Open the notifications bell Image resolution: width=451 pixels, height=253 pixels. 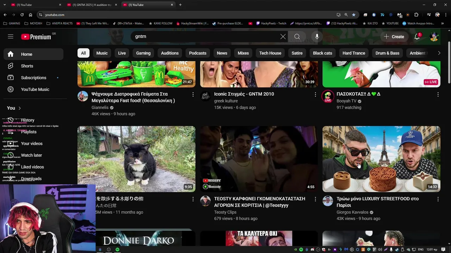[x=417, y=37]
